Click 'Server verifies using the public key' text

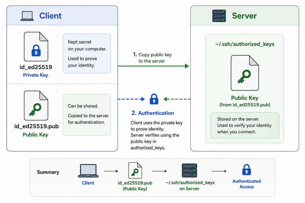click(155, 141)
